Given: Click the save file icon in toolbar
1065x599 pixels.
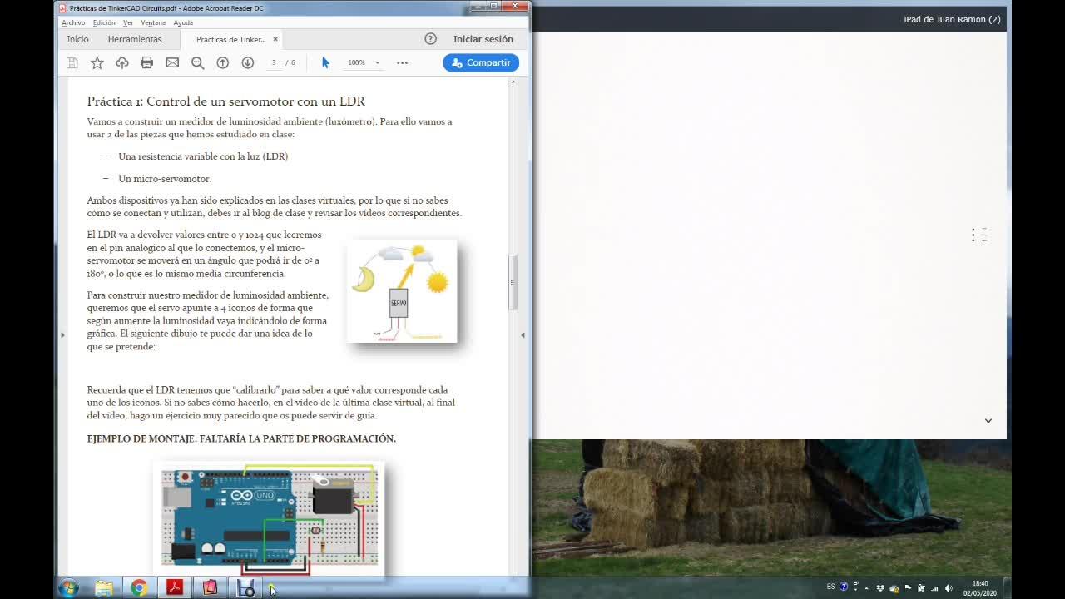Looking at the screenshot, I should point(72,62).
